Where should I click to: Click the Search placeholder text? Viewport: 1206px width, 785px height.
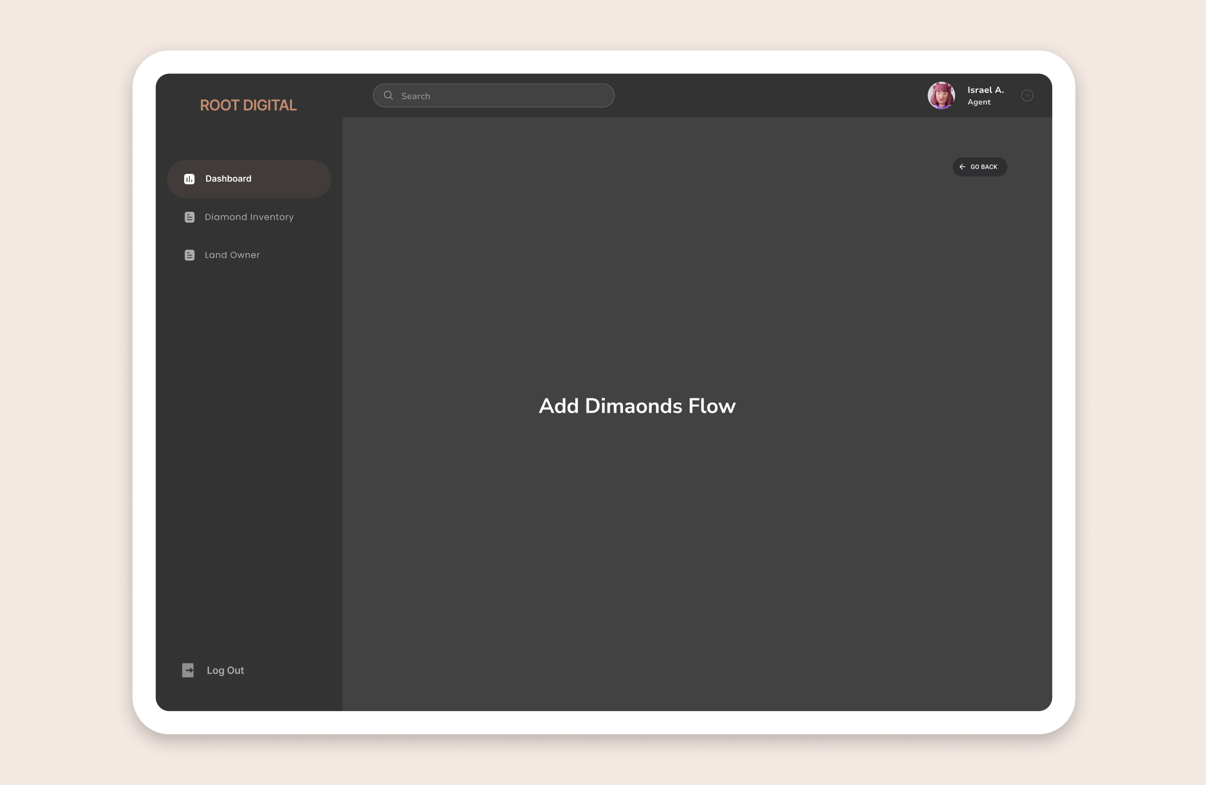point(416,96)
